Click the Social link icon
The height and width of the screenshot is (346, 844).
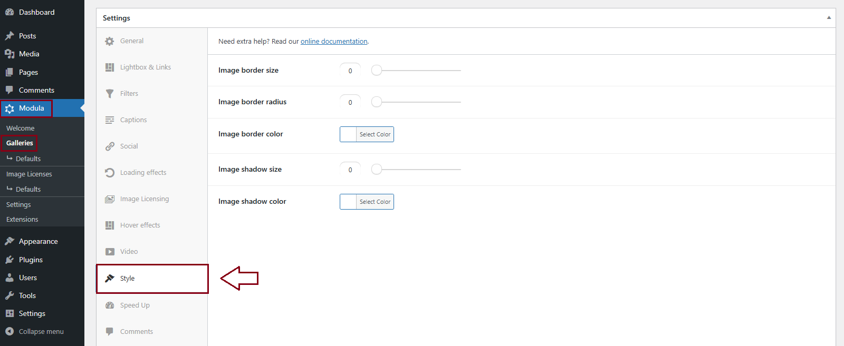[x=110, y=146]
